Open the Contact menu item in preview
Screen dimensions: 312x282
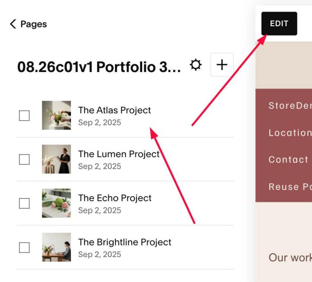(288, 160)
